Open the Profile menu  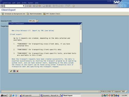24,3
